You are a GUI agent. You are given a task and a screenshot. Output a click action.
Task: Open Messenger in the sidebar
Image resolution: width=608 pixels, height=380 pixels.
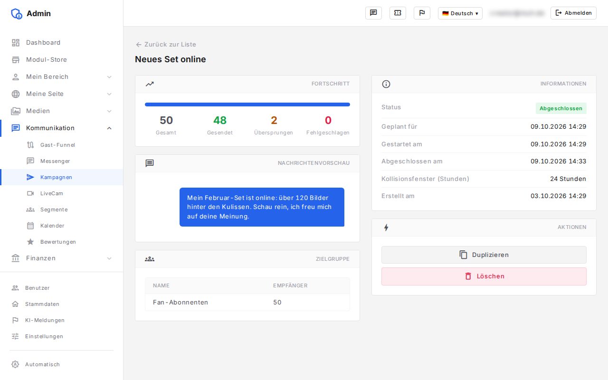point(62,161)
